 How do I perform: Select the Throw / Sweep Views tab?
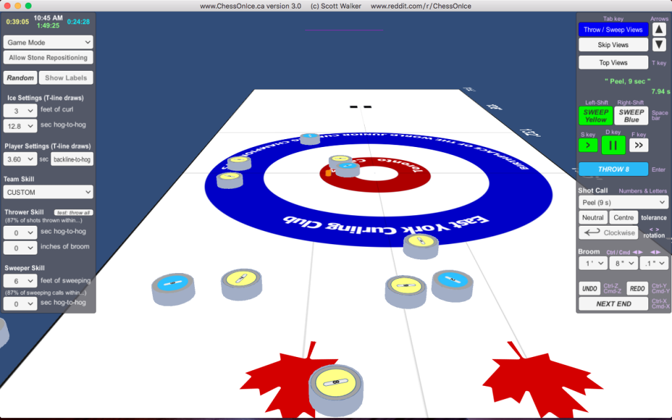(613, 29)
